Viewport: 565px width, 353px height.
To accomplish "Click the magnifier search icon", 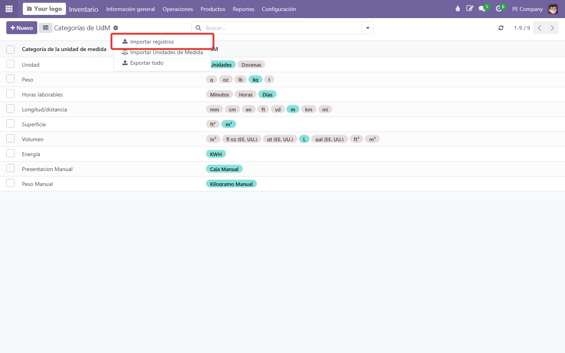I will click(199, 28).
